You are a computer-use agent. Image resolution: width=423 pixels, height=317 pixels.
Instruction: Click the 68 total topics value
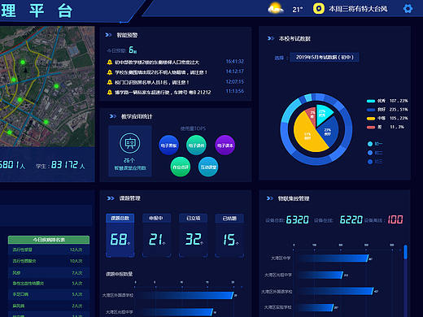119,240
